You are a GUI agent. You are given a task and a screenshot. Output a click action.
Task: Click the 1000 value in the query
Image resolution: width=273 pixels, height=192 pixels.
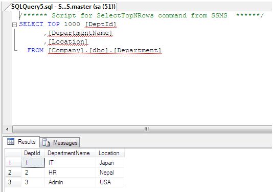click(72, 24)
